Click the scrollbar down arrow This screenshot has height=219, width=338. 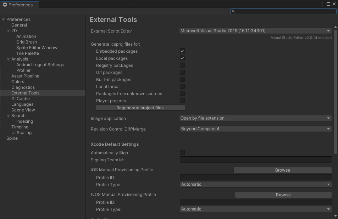335,216
